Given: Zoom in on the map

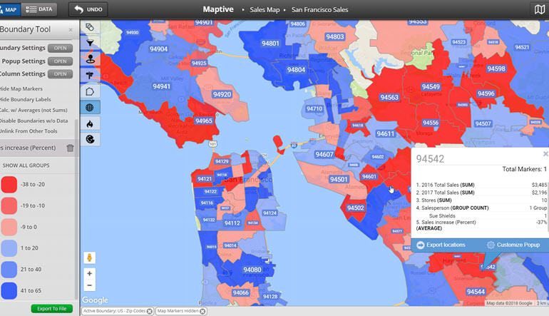Looking at the screenshot, I should [x=89, y=273].
